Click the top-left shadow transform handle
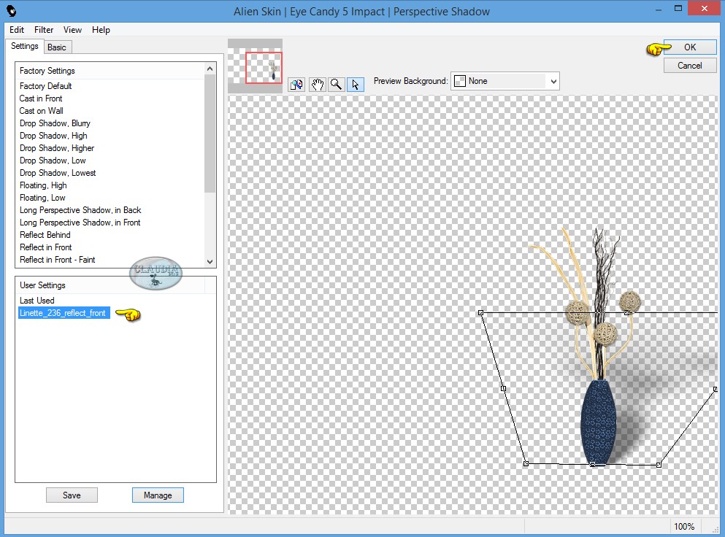 pos(481,313)
